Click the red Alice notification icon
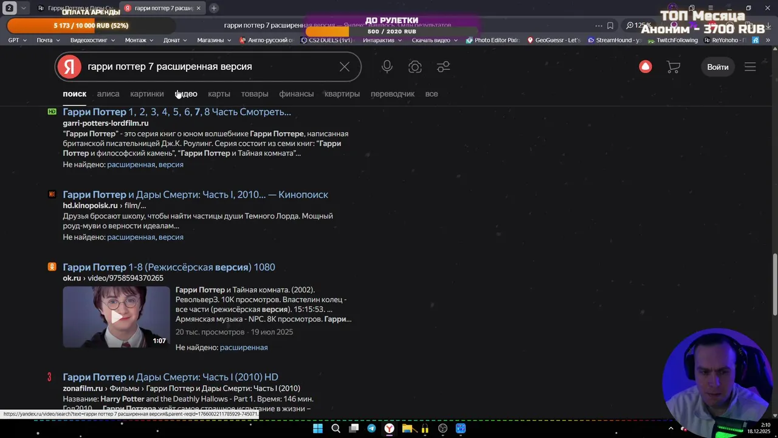Image resolution: width=778 pixels, height=438 pixels. (x=645, y=67)
